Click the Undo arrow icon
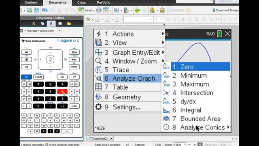Image resolution: width=259 pixels, height=146 pixels. (x=45, y=10)
